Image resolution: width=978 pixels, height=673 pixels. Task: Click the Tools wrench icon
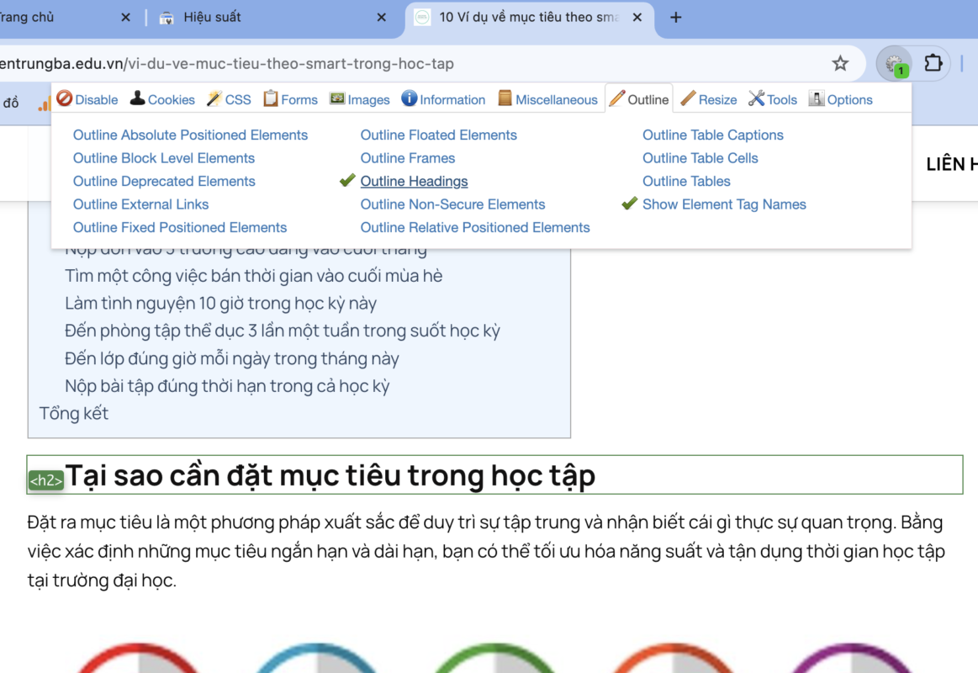click(756, 98)
